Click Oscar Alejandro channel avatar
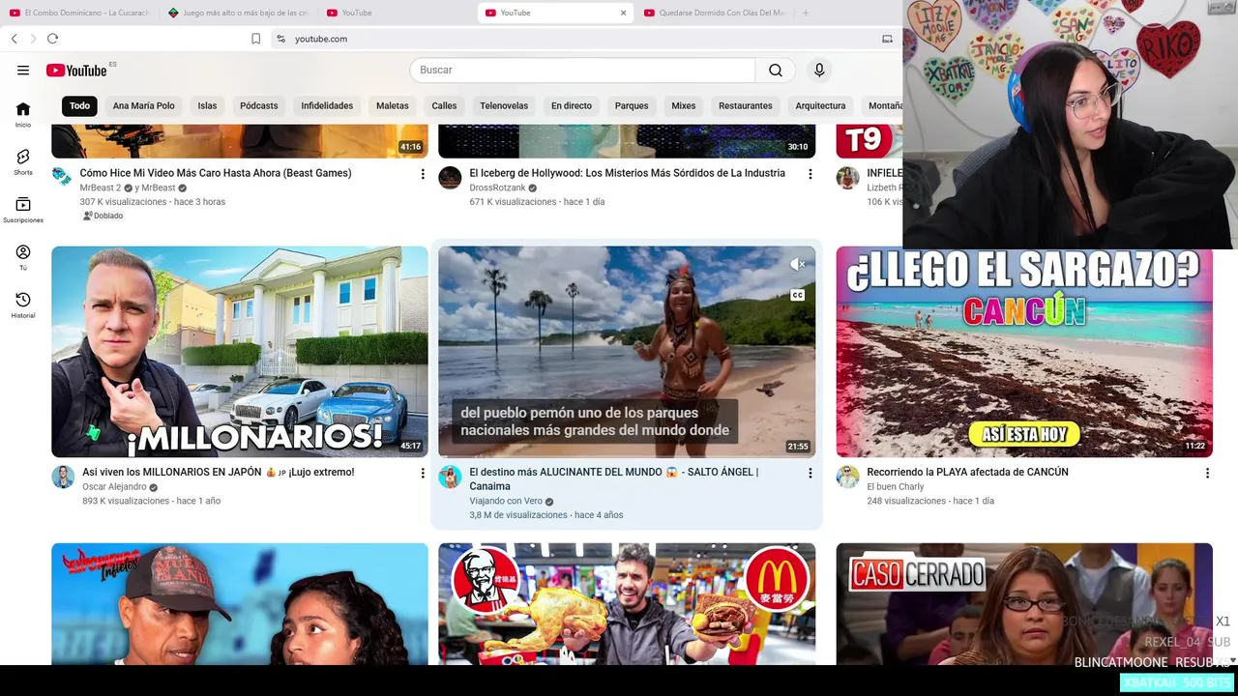1238x696 pixels. click(63, 477)
